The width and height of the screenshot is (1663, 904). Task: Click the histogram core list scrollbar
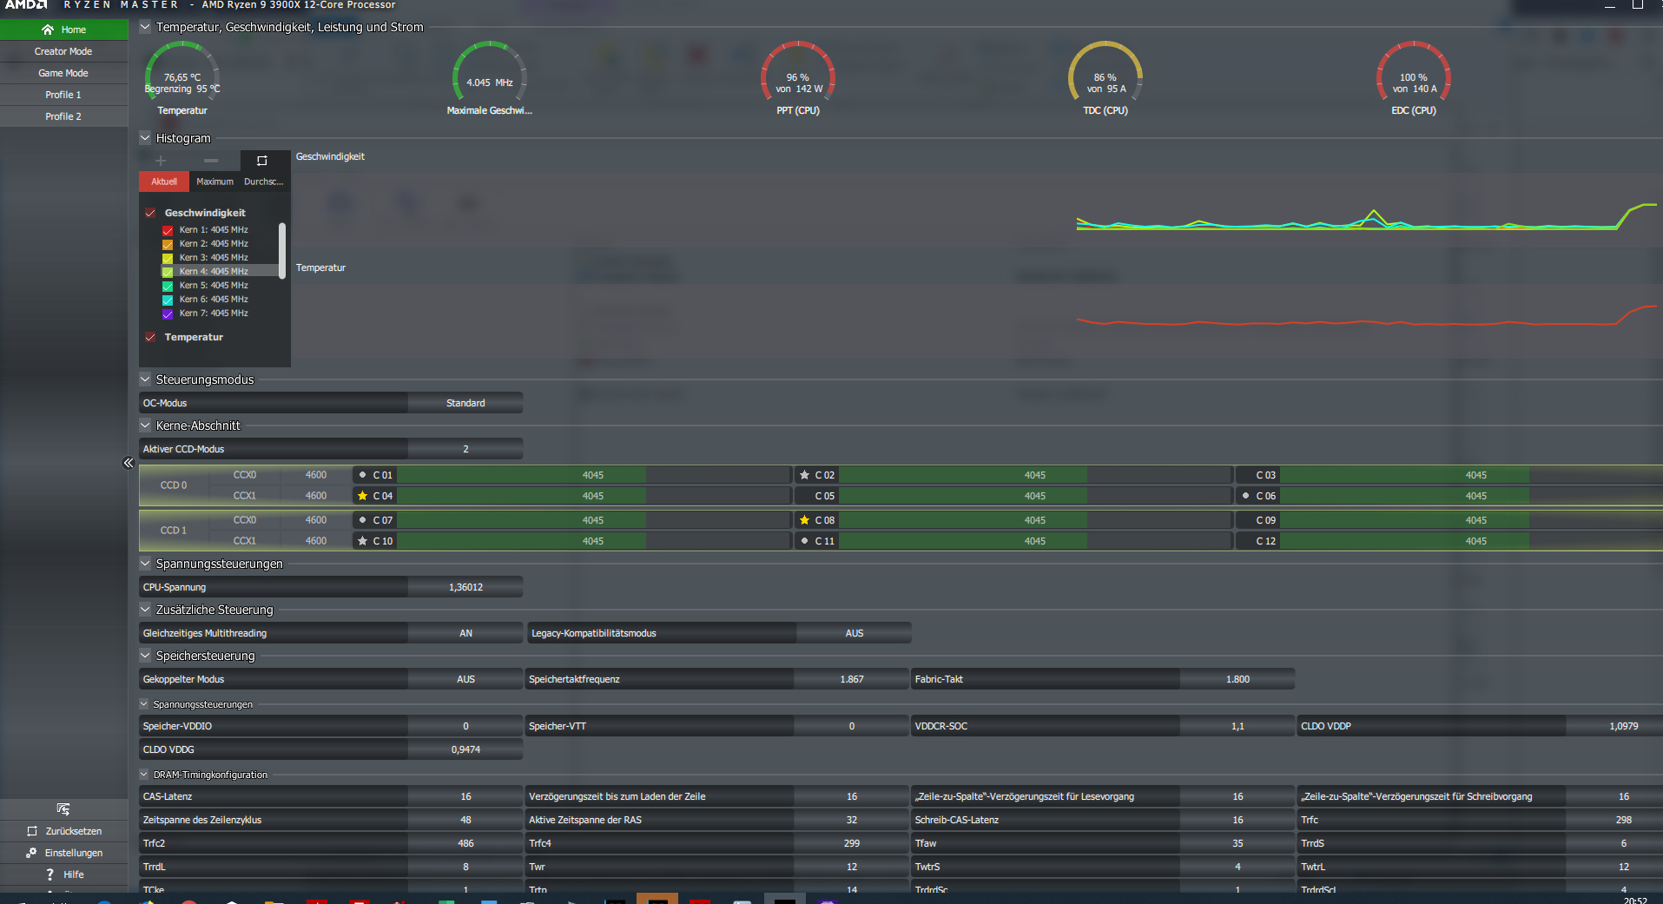coord(282,251)
